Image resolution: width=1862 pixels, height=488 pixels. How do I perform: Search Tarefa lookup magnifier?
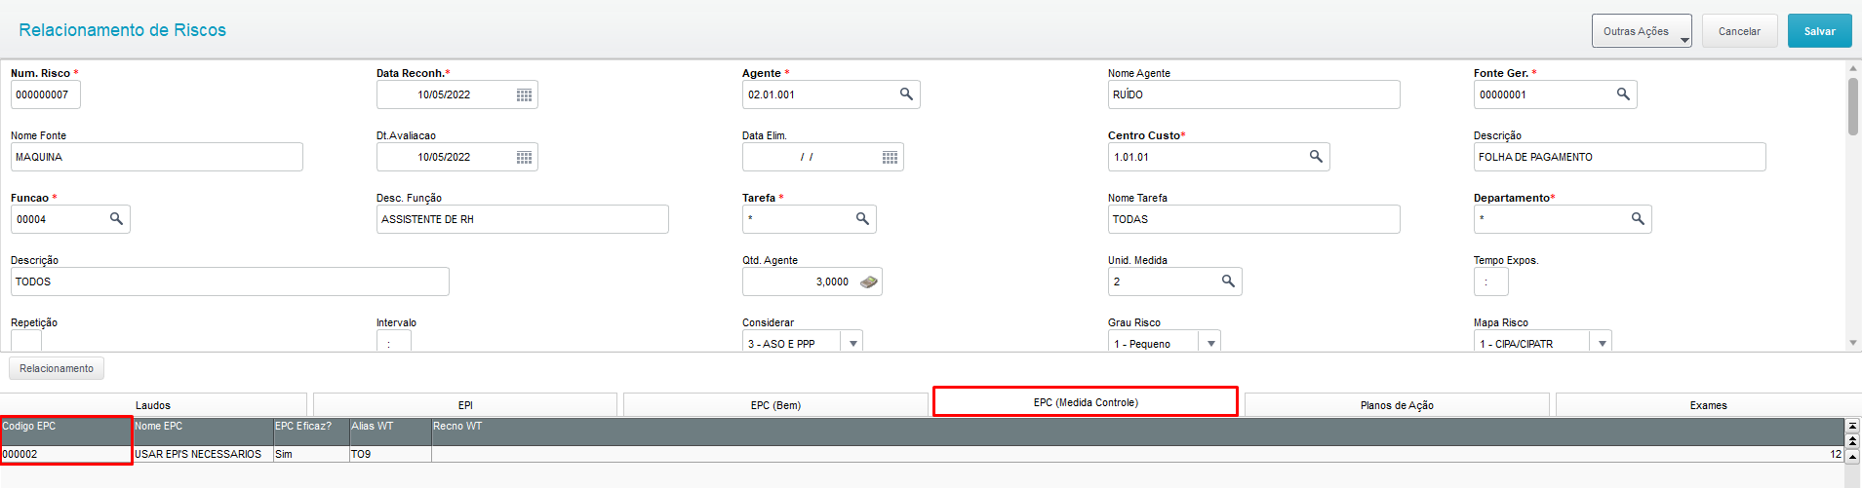tap(862, 219)
